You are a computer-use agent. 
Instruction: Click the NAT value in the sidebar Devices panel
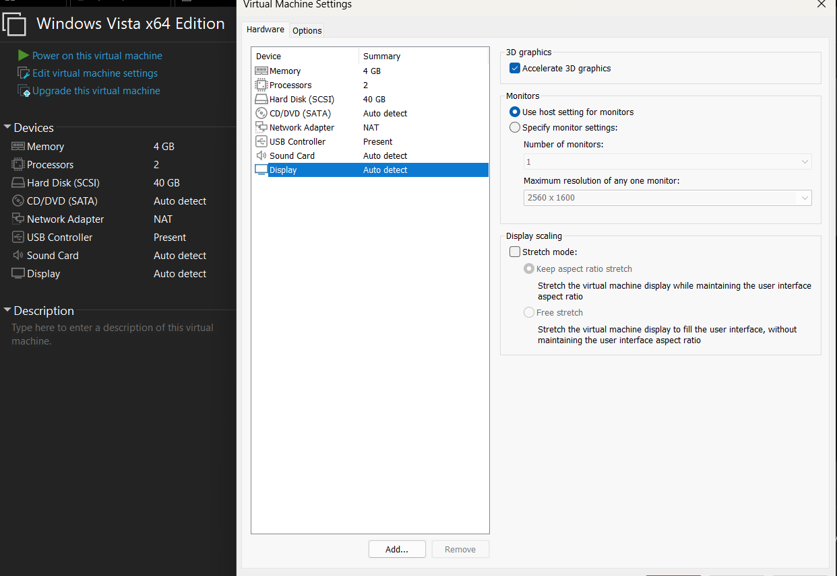click(163, 219)
